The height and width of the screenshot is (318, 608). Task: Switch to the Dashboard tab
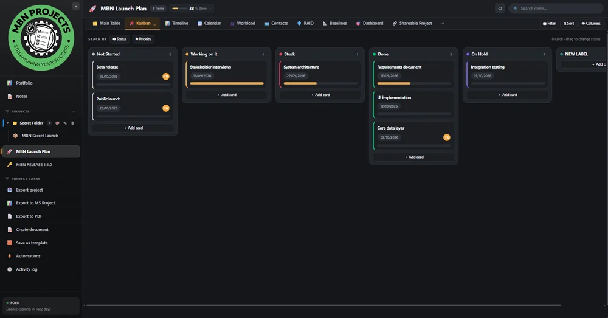[x=370, y=23]
